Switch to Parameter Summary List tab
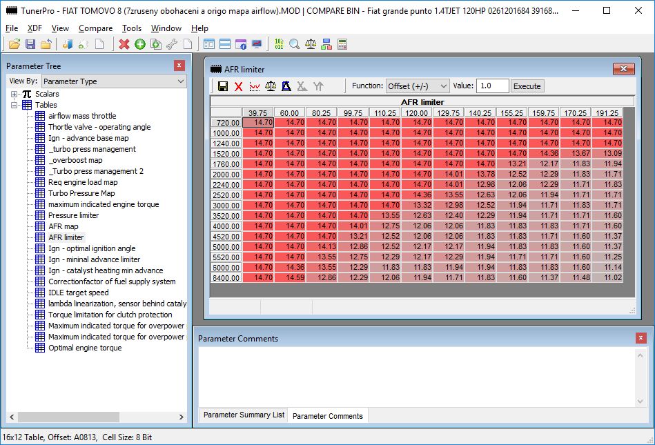655x445 pixels. 244,415
